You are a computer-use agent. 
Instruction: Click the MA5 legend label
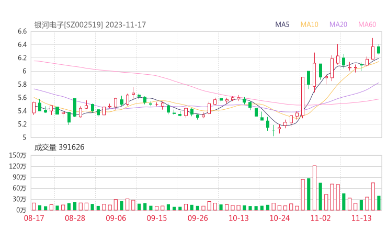click(x=282, y=25)
